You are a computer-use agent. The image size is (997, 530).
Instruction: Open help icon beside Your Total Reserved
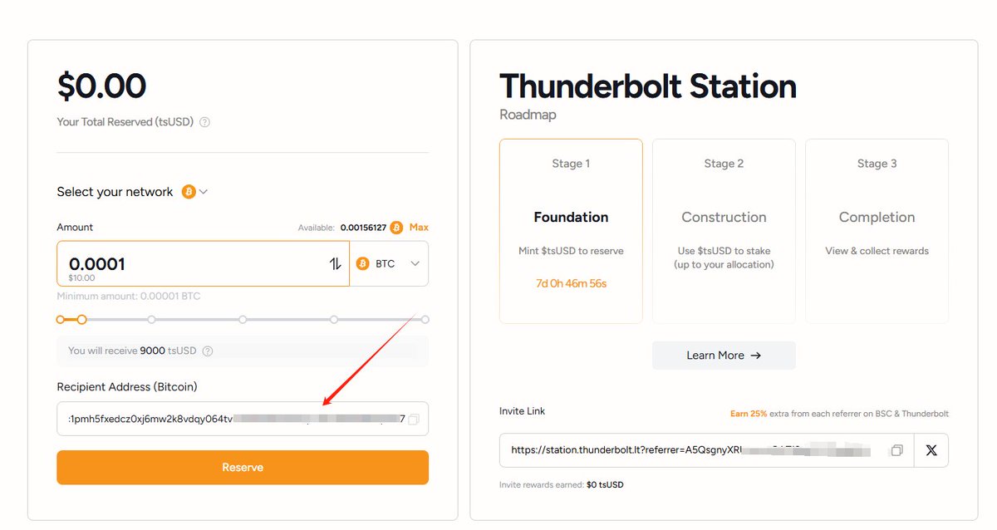coord(204,122)
